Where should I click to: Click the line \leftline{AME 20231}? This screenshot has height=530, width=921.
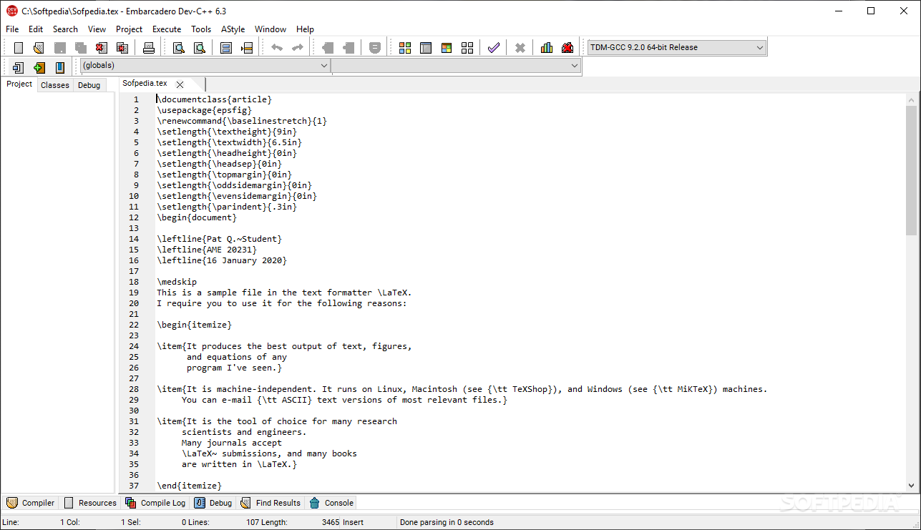(x=207, y=250)
